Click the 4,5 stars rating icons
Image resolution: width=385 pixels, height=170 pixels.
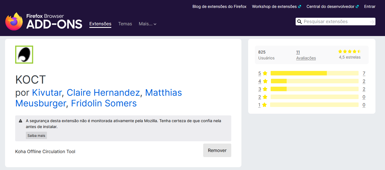tap(350, 52)
